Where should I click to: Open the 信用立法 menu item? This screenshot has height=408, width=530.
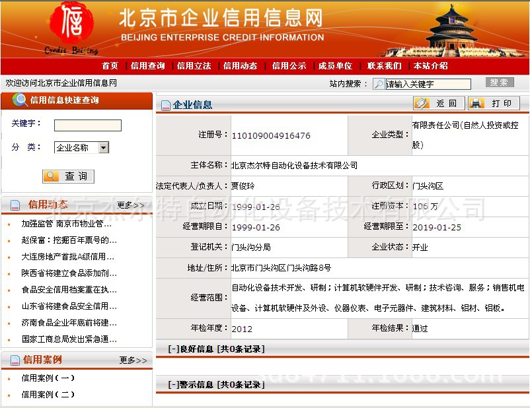[x=194, y=66]
